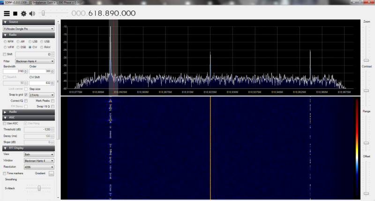Screen dimensions: 375x201
Task: Select the LSB mode radio button
Action: 30,42
